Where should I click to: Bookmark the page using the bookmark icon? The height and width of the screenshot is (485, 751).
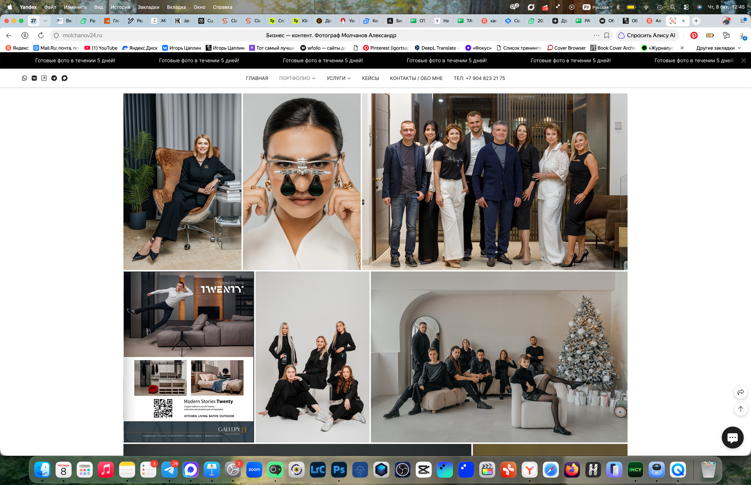coord(607,35)
